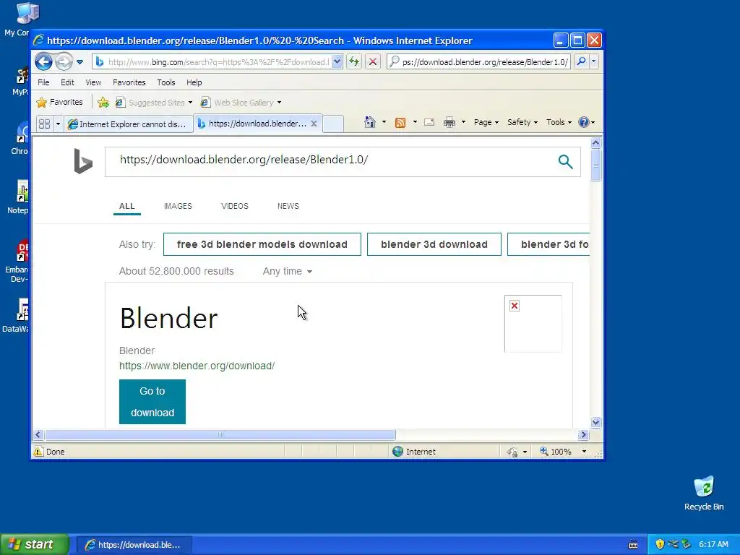The image size is (740, 555).
Task: Click the Print icon
Action: click(x=449, y=123)
